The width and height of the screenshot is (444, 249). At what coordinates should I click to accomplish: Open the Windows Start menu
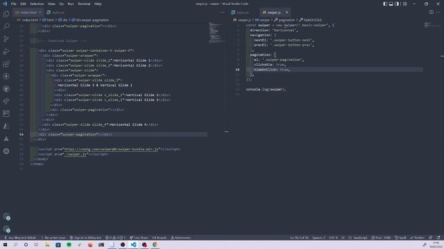5,245
